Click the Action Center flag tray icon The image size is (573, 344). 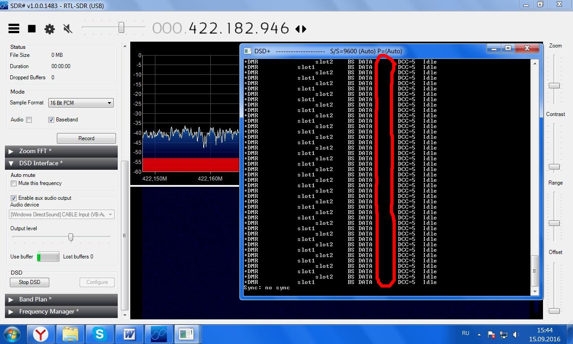pyautogui.click(x=492, y=335)
